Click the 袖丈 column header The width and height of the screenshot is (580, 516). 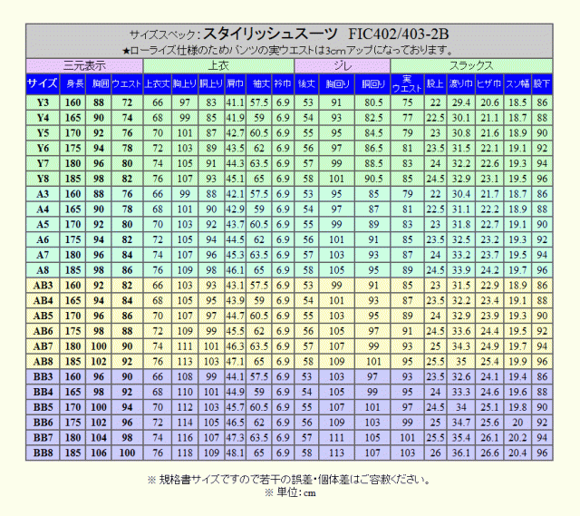tap(259, 83)
